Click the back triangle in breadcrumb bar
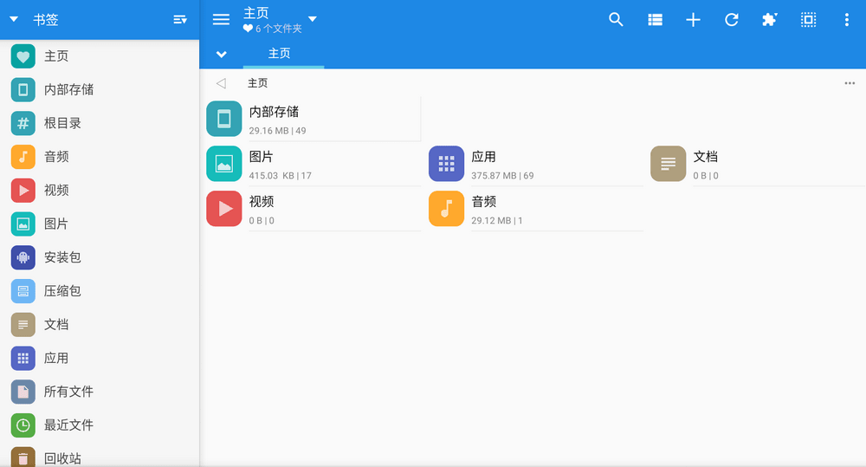 click(x=221, y=83)
